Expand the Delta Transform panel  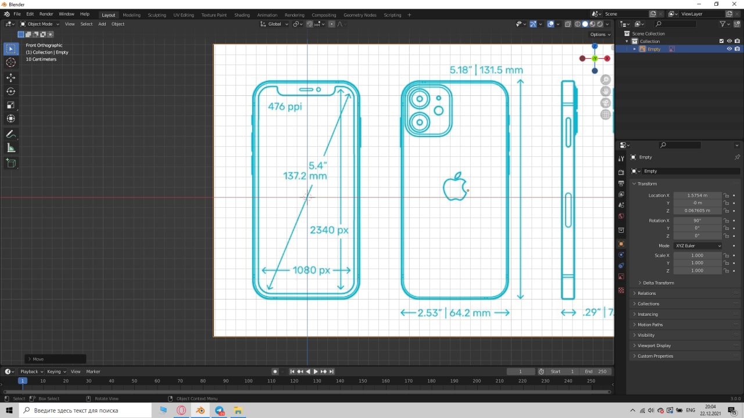(x=658, y=283)
